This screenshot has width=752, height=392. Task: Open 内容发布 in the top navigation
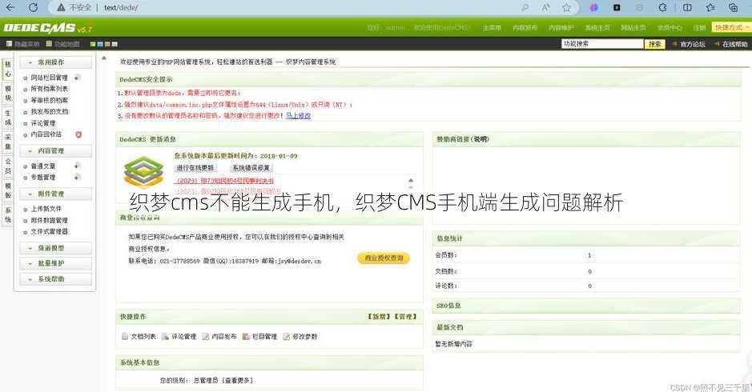click(x=525, y=28)
